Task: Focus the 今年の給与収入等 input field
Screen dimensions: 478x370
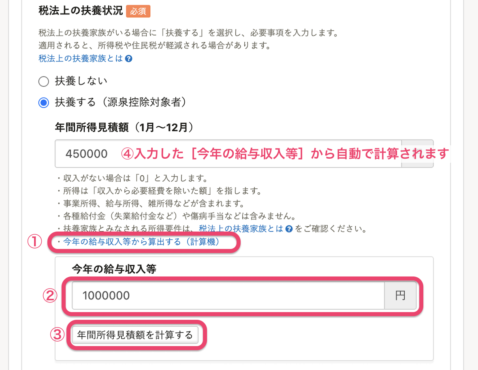Action: pyautogui.click(x=228, y=296)
